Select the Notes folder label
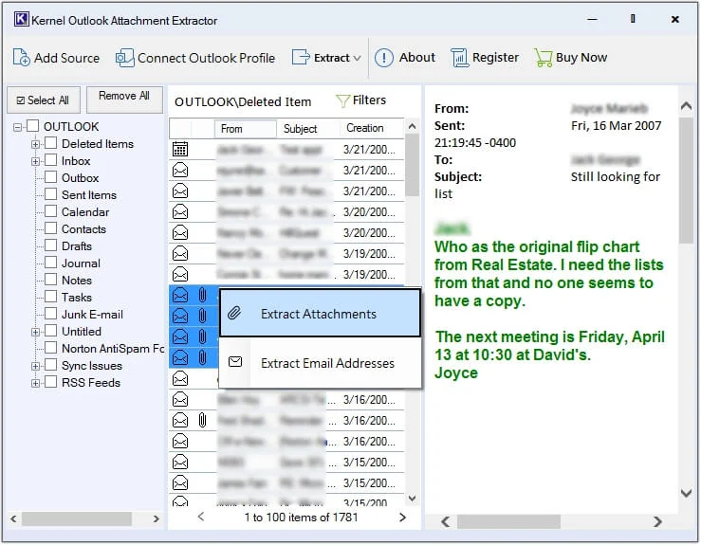Viewport: 701px width, 545px height. (77, 281)
